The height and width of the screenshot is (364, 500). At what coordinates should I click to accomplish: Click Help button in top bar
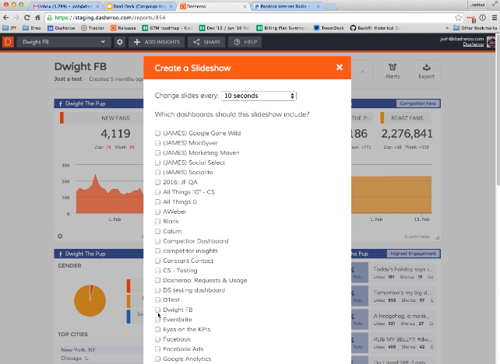[x=245, y=42]
